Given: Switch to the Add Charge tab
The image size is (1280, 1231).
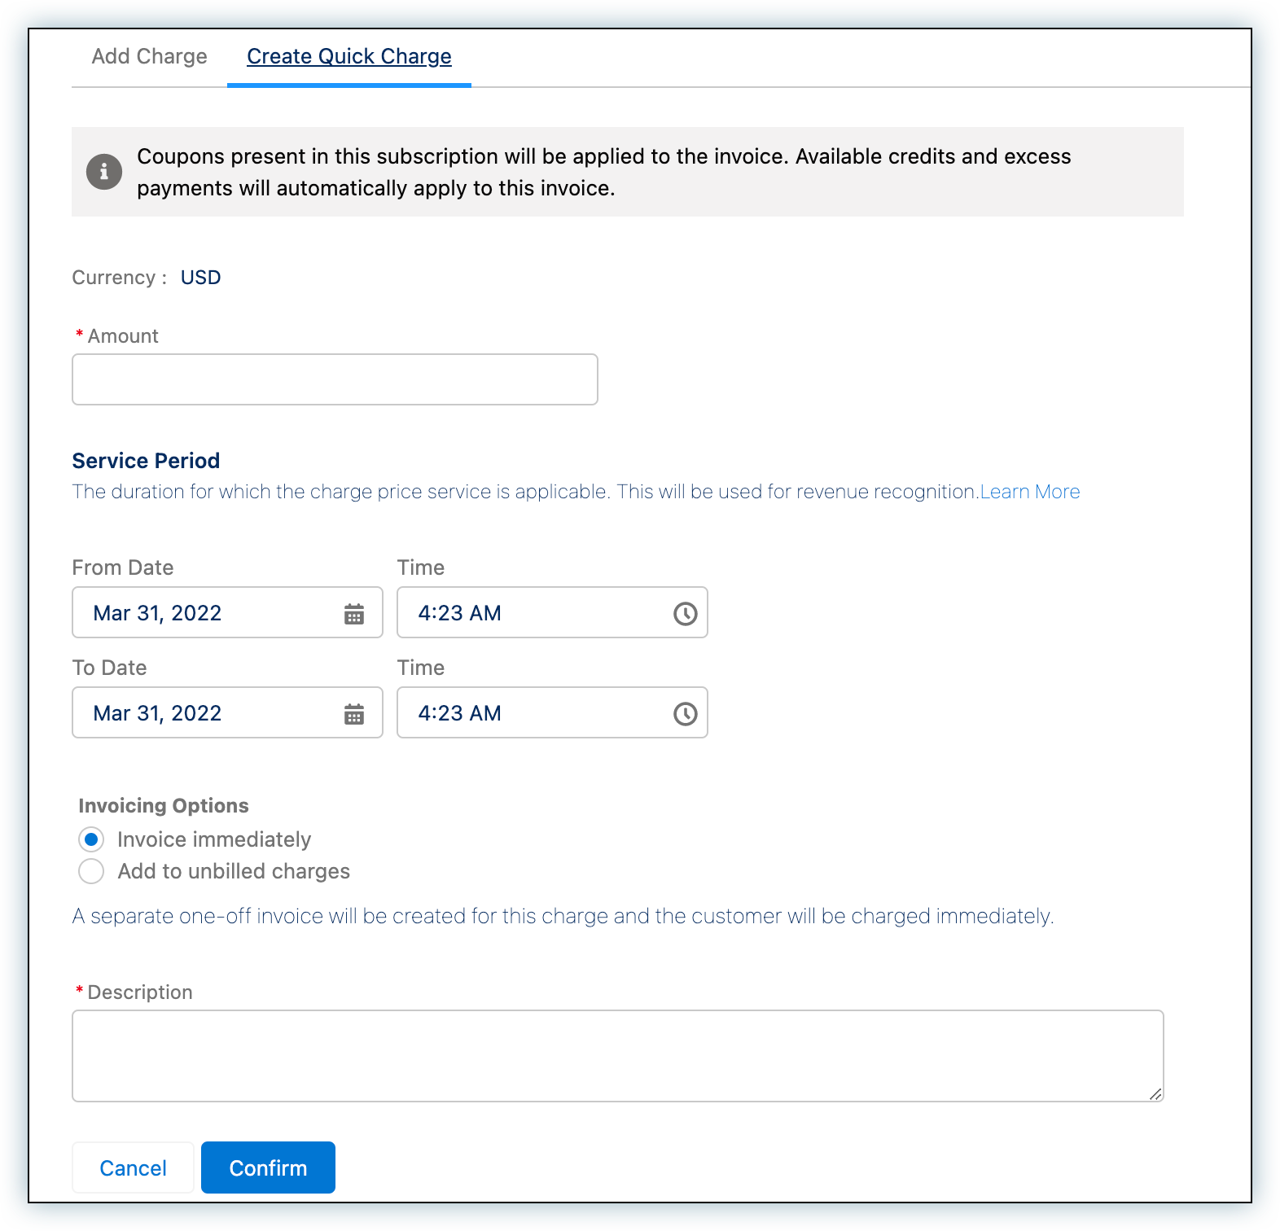Looking at the screenshot, I should pos(149,56).
